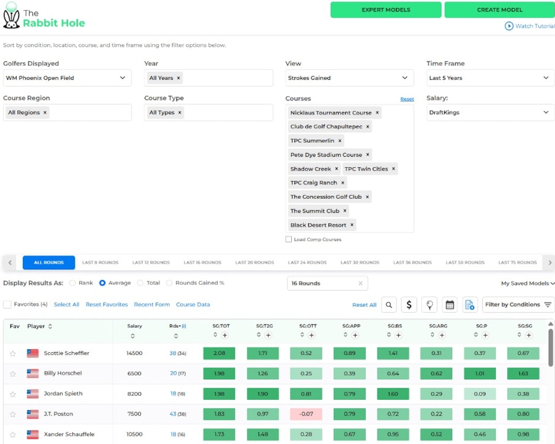
Task: Click the golf ball on tee icon
Action: 429,305
